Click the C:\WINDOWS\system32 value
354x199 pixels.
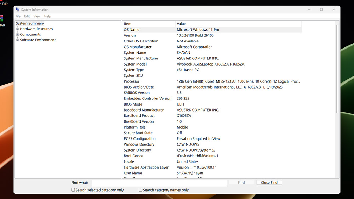(x=196, y=150)
